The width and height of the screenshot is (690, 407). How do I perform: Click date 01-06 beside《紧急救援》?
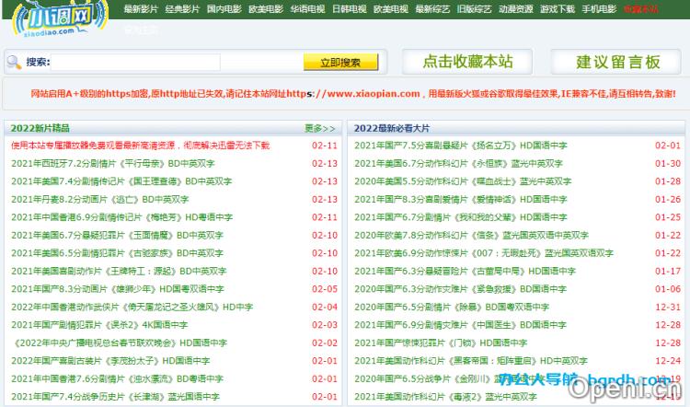tap(668, 289)
